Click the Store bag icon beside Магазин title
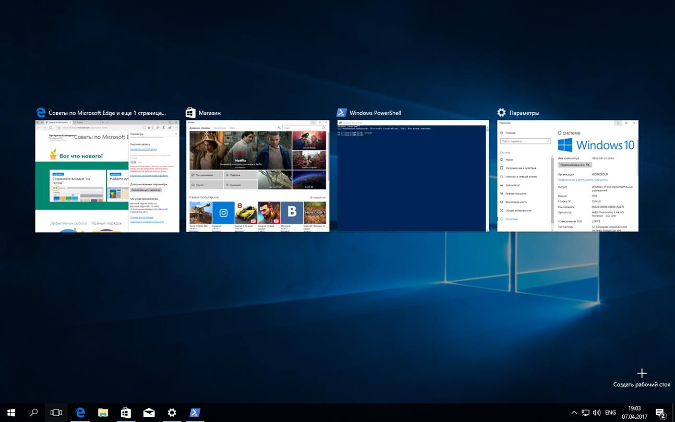This screenshot has width=675, height=422. (190, 112)
